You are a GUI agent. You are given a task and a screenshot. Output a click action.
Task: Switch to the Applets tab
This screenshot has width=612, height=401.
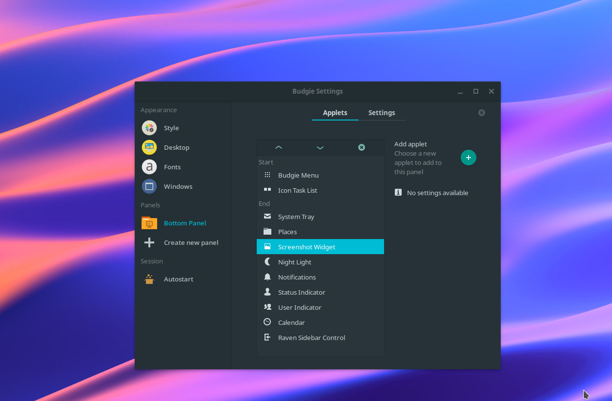[335, 113]
